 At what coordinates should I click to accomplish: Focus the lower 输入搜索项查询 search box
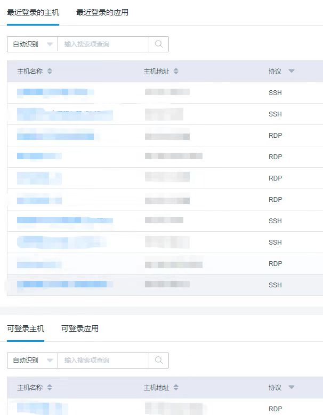pyautogui.click(x=103, y=360)
